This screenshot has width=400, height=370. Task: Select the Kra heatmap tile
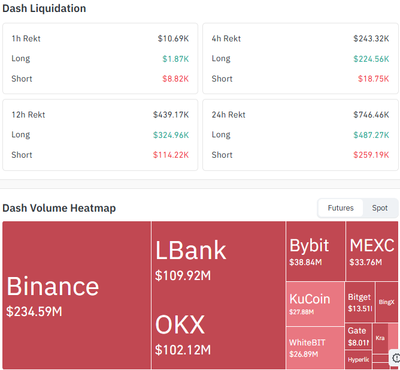[380, 338]
